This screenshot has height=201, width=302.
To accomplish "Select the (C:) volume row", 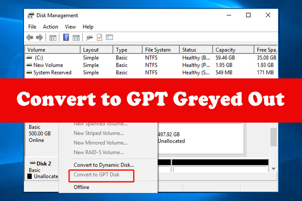I will [x=151, y=57].
